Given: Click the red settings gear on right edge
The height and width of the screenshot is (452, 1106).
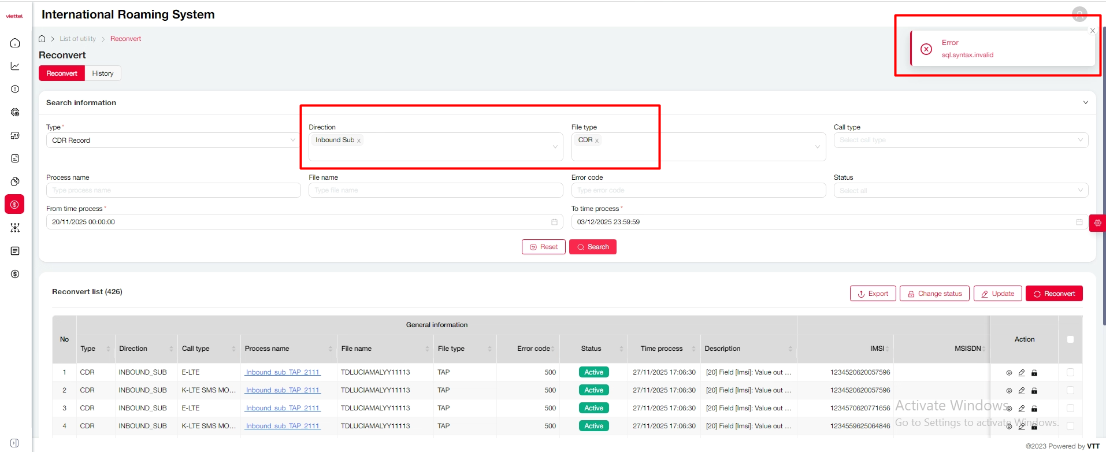Looking at the screenshot, I should point(1097,223).
